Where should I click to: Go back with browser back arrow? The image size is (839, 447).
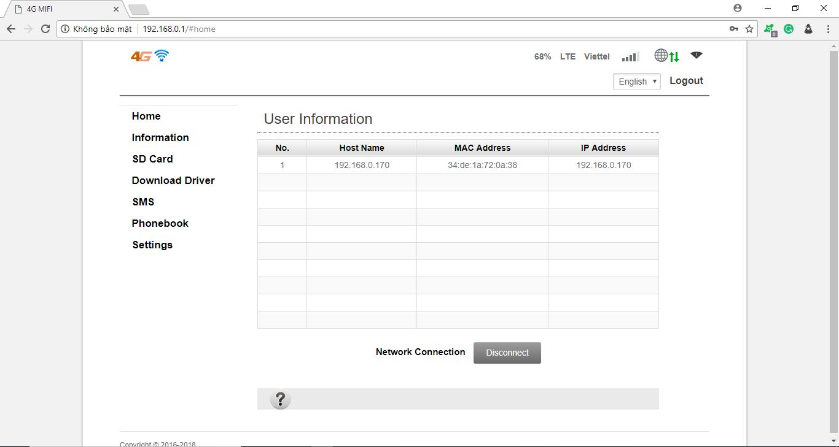pos(11,29)
